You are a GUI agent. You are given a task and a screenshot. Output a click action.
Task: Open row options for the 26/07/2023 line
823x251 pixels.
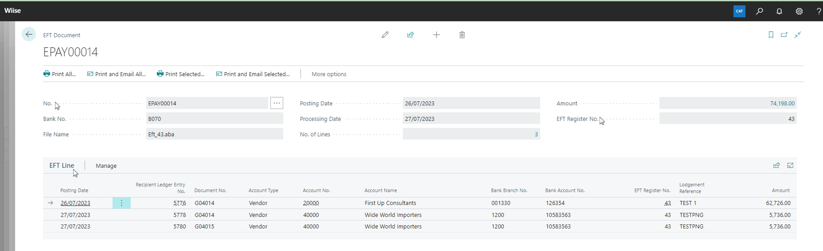coord(122,203)
